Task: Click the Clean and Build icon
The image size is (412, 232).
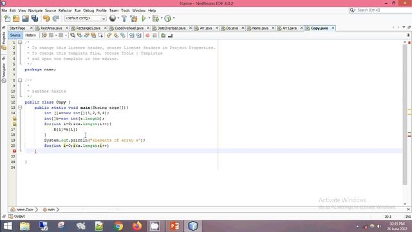Action: click(x=133, y=19)
